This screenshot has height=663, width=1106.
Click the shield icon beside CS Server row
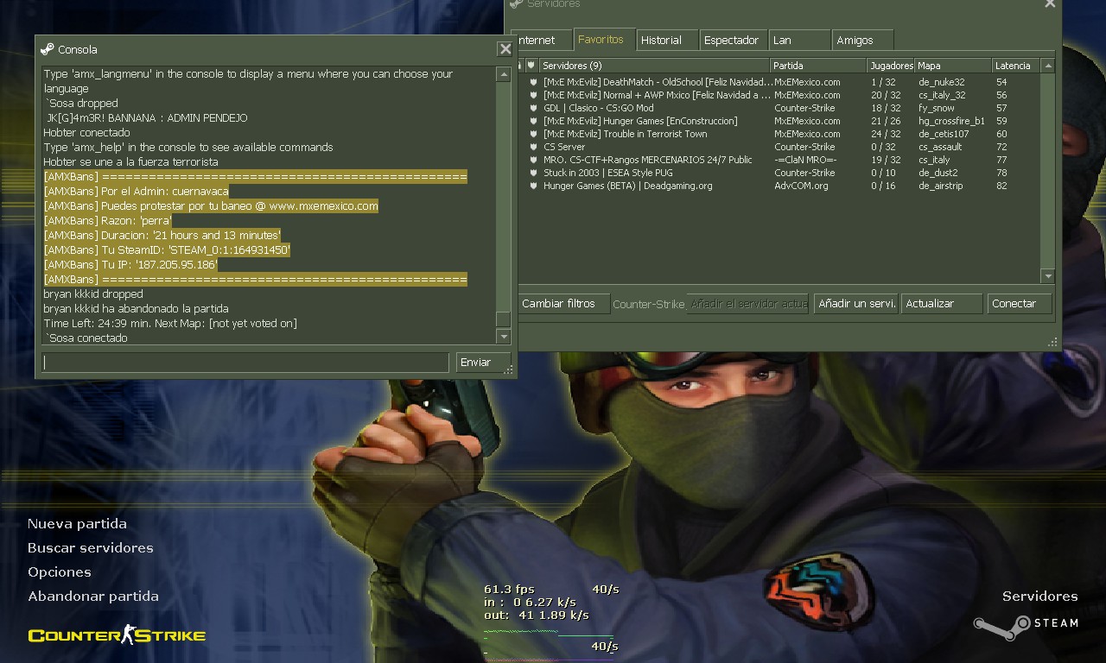534,147
